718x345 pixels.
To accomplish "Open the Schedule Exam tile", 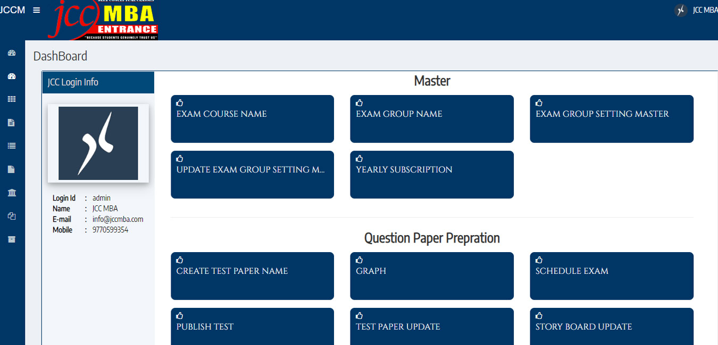I will (611, 276).
